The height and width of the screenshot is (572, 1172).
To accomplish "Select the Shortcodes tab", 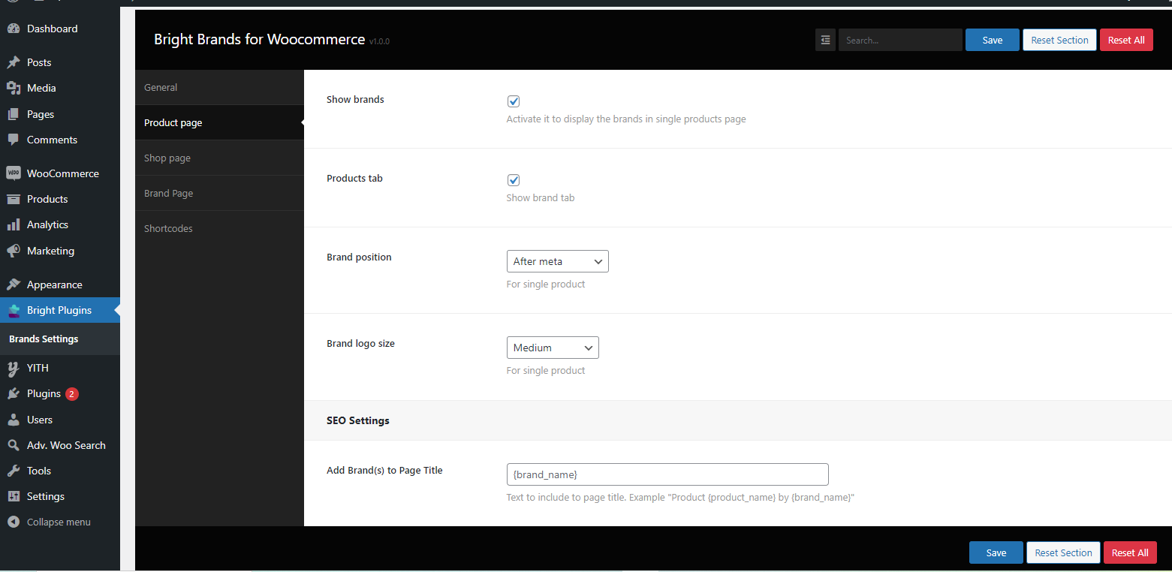I will [x=168, y=228].
